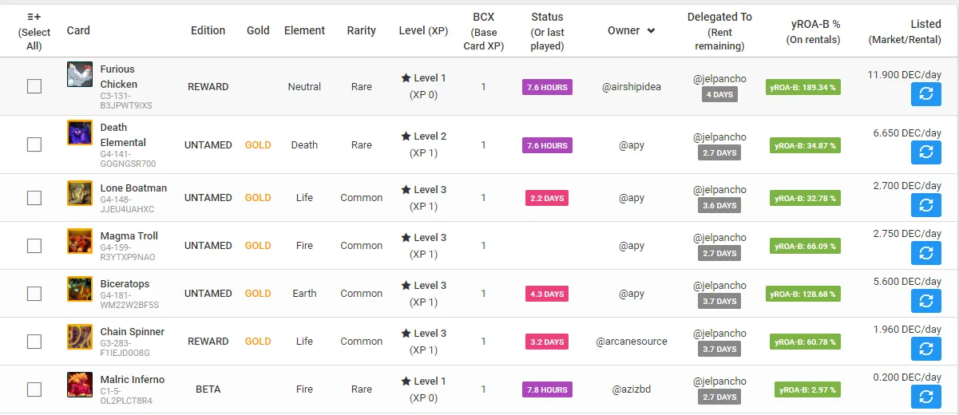This screenshot has width=959, height=415.
Task: Click the refresh icon for Biceratops
Action: [x=926, y=301]
